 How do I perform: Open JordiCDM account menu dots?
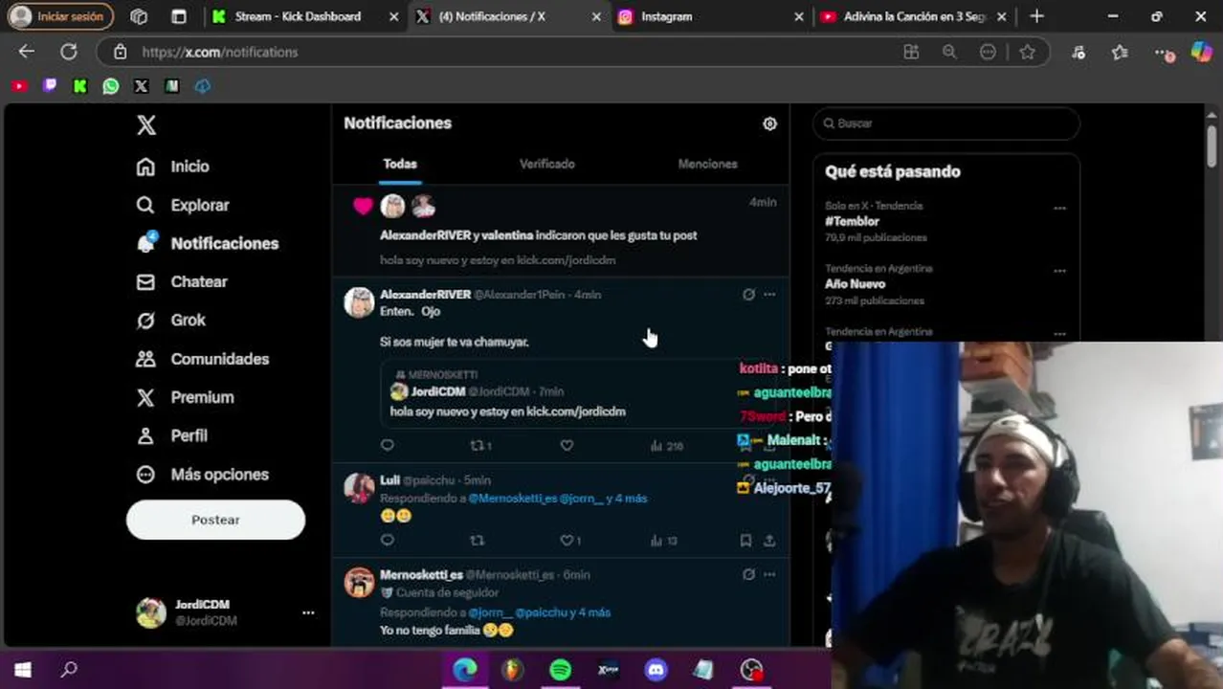click(x=308, y=612)
